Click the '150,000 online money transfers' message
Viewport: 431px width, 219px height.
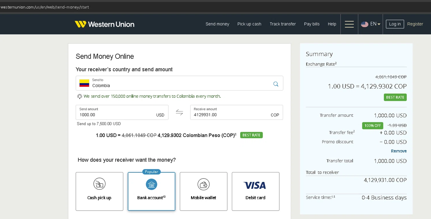pos(152,96)
